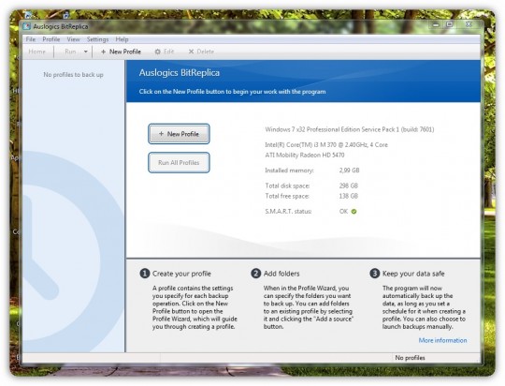
Task: Open the View menu
Action: 74,39
